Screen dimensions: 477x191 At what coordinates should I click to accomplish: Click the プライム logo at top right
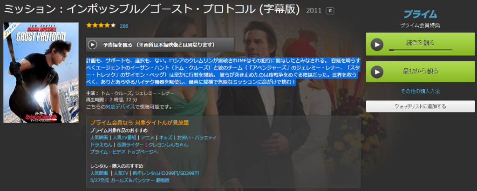click(420, 14)
